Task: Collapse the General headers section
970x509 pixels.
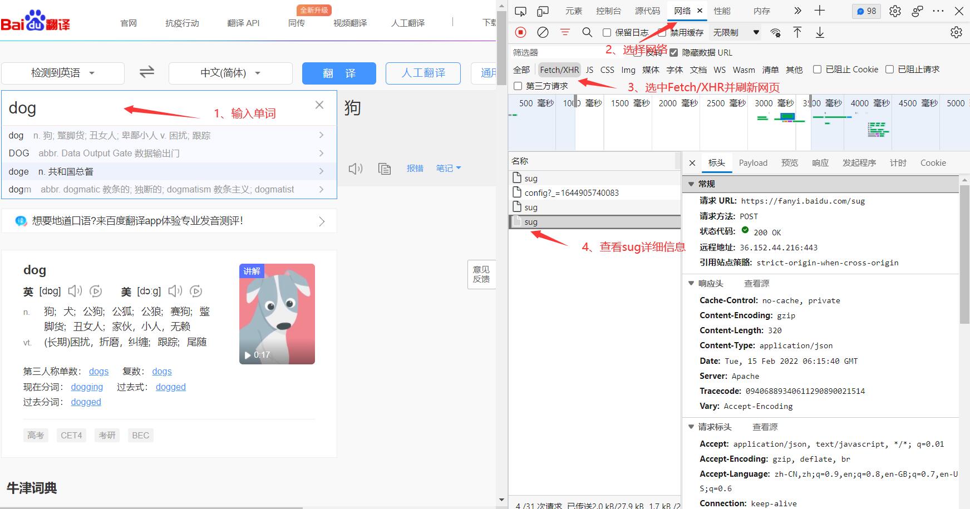Action: tap(691, 184)
